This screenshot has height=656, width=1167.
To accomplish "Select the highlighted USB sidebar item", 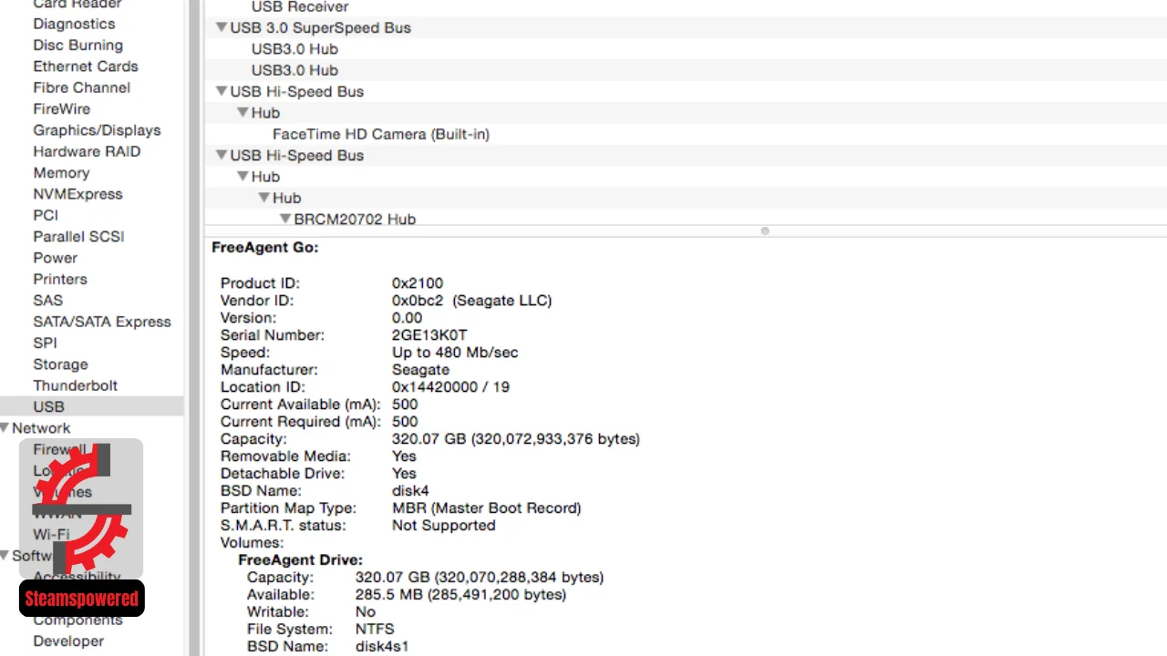I will [91, 406].
